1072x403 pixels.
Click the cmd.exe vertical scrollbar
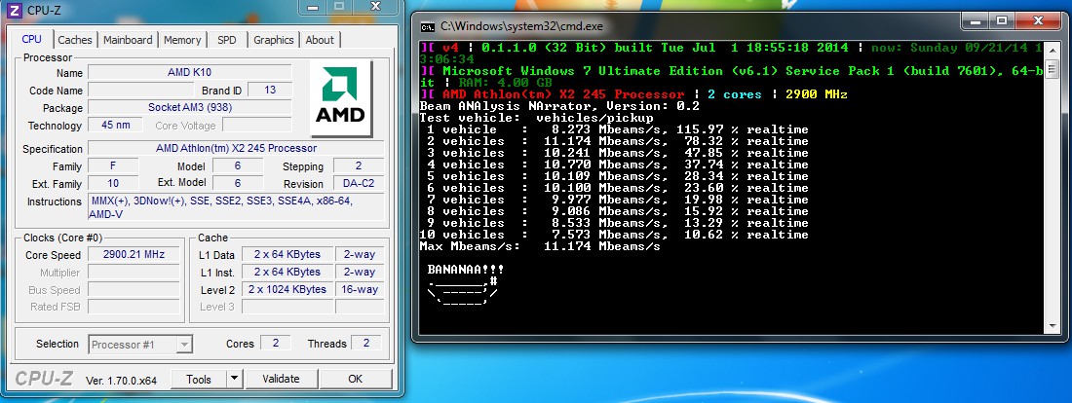1053,187
